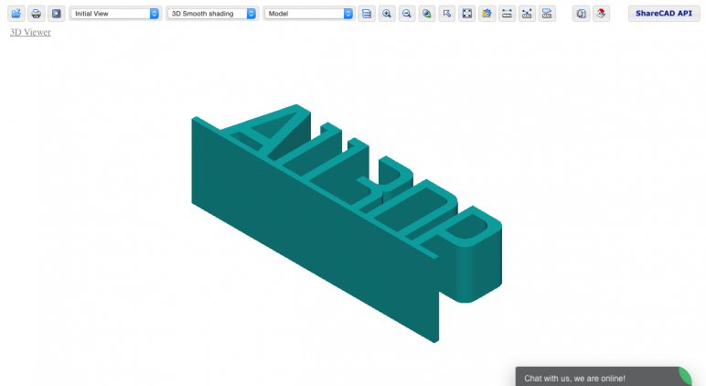Zoom out with the magnifier minus icon
This screenshot has height=386, width=706.
tap(407, 14)
